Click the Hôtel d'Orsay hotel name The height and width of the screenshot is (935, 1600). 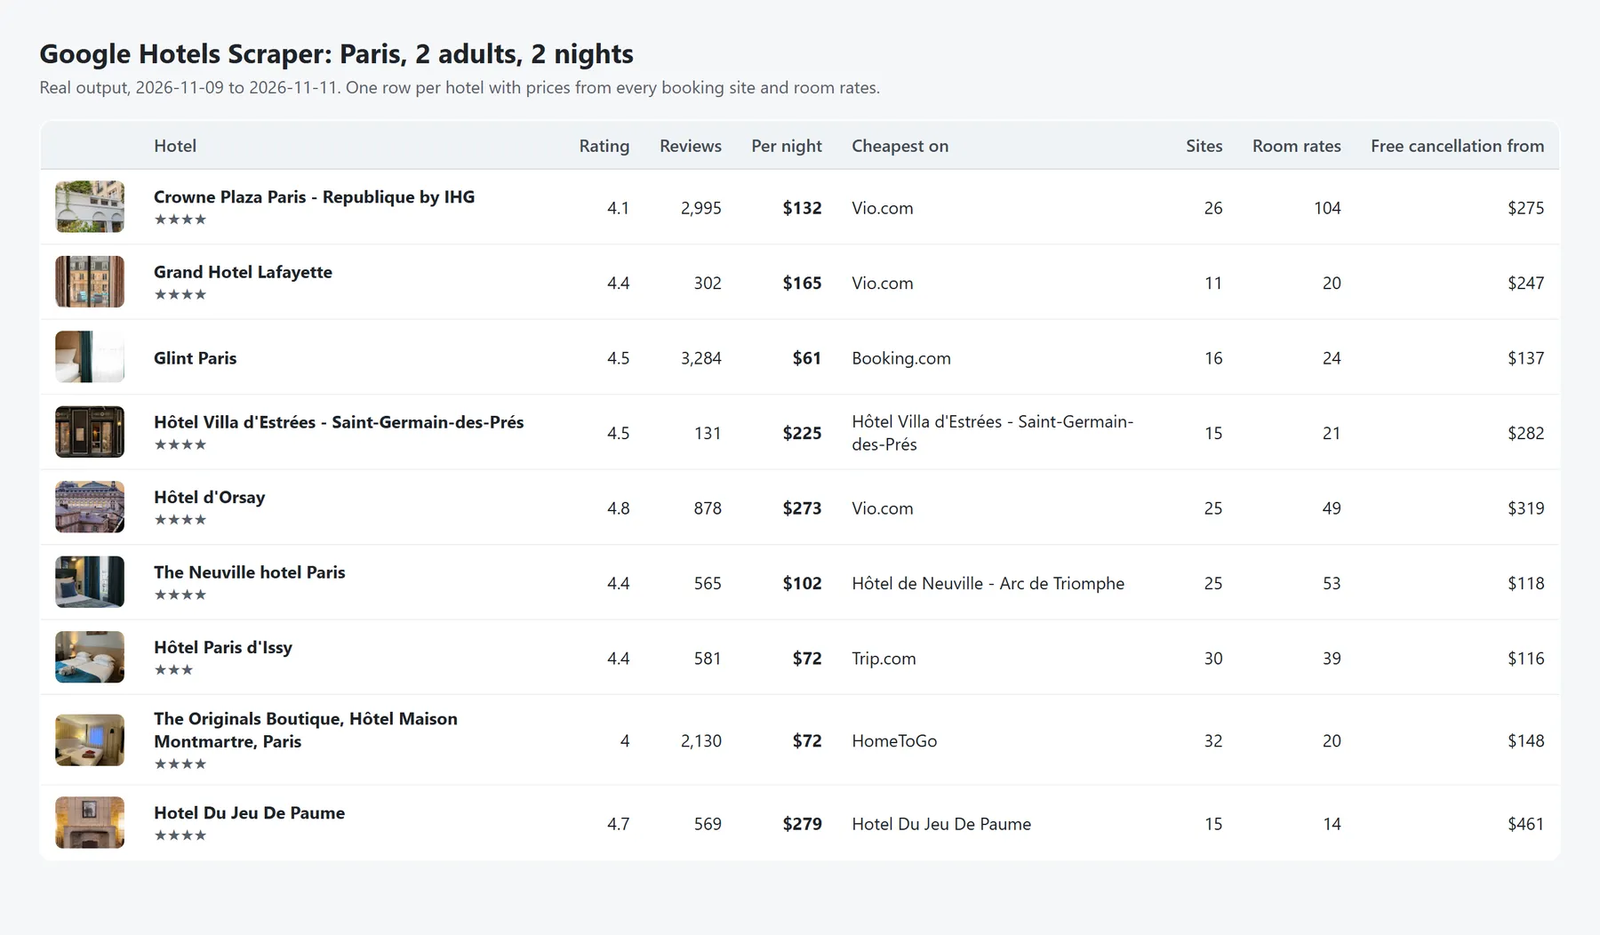[x=210, y=498]
